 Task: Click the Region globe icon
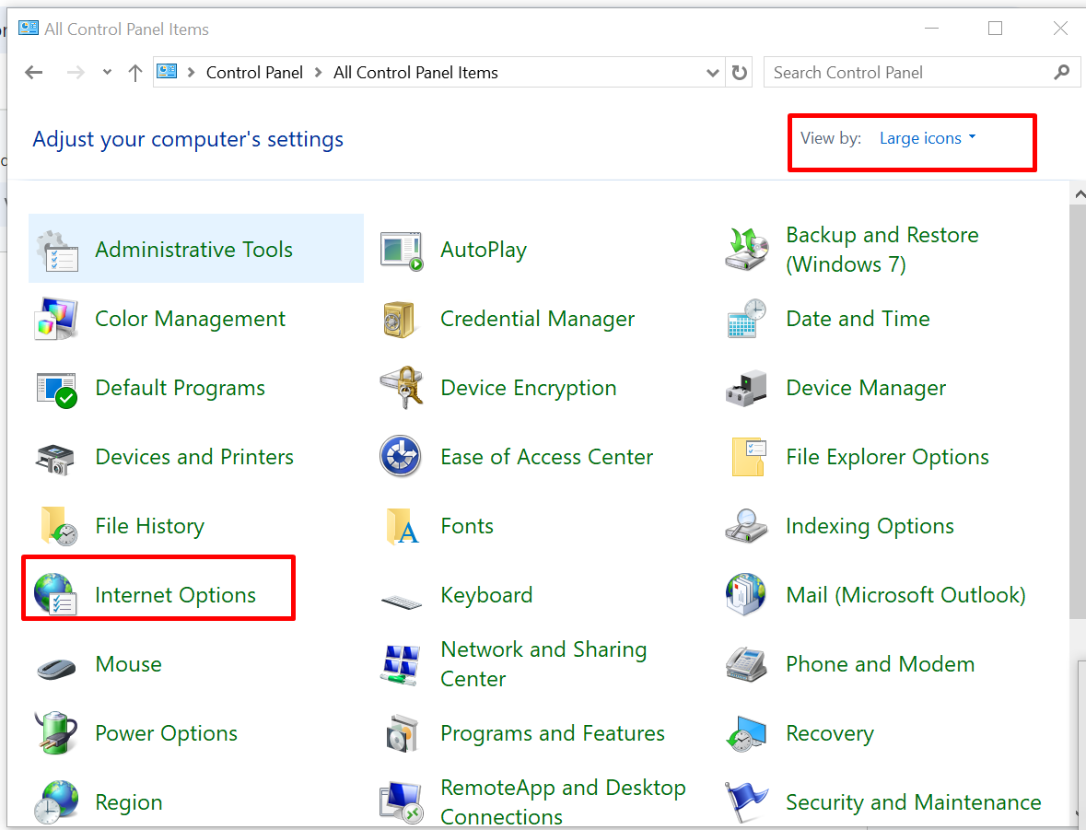[56, 802]
